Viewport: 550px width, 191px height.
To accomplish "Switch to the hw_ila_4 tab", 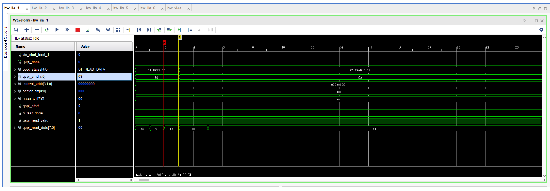I will tap(94, 8).
